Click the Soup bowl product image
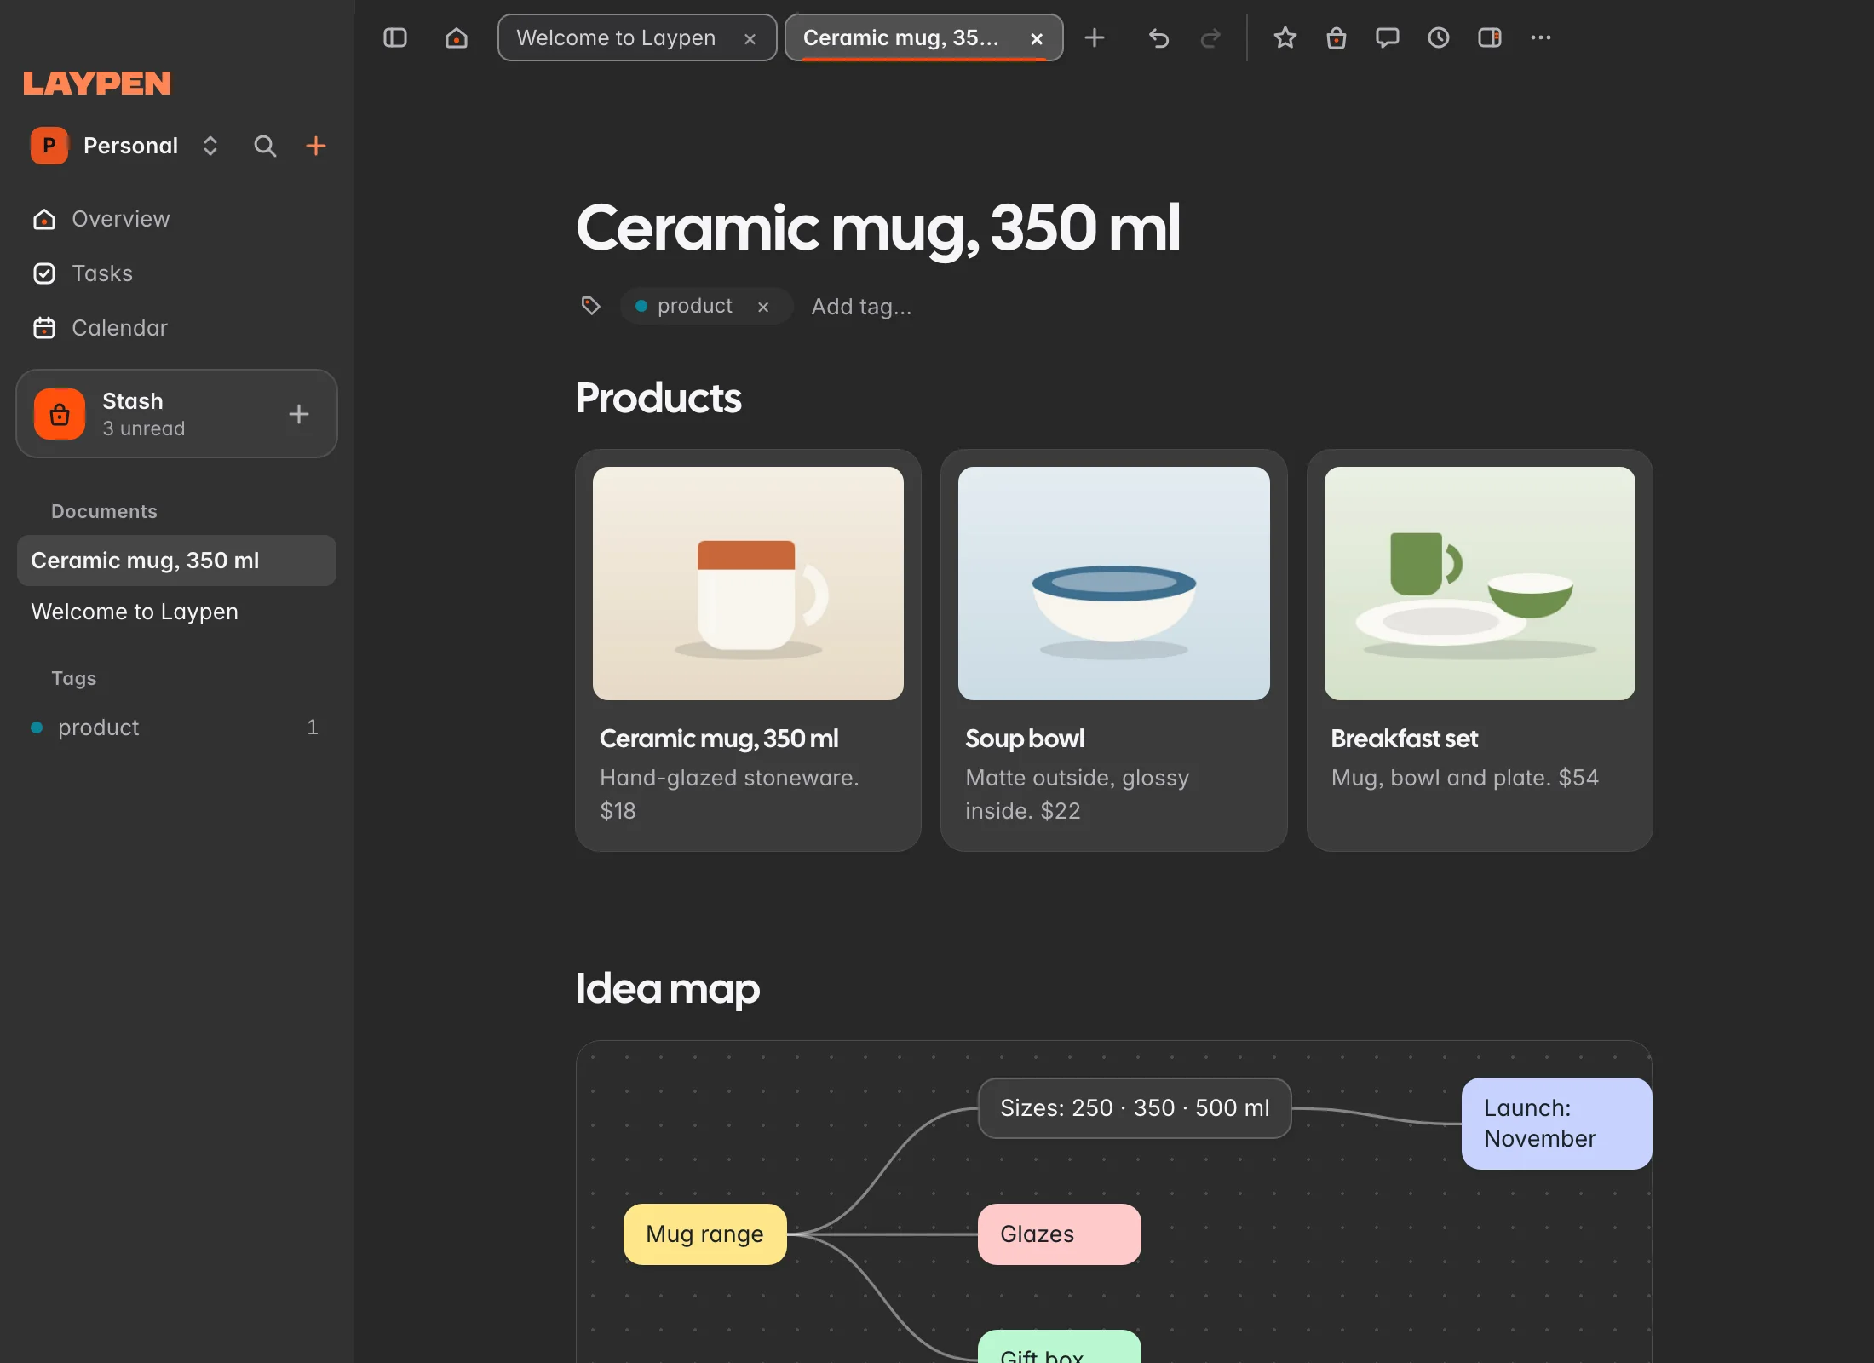 click(1113, 584)
